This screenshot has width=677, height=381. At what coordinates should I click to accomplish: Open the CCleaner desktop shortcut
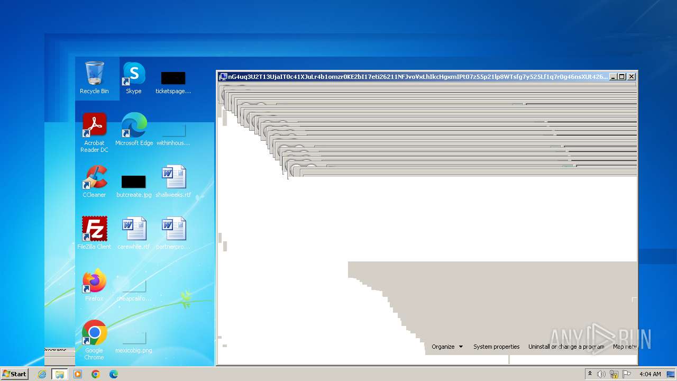pos(94,182)
